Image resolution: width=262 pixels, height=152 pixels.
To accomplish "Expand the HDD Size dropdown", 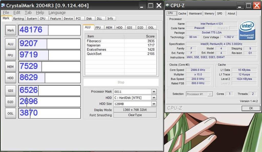I will click(154, 104).
